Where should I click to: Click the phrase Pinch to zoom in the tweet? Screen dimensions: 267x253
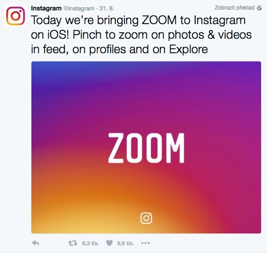click(x=111, y=35)
